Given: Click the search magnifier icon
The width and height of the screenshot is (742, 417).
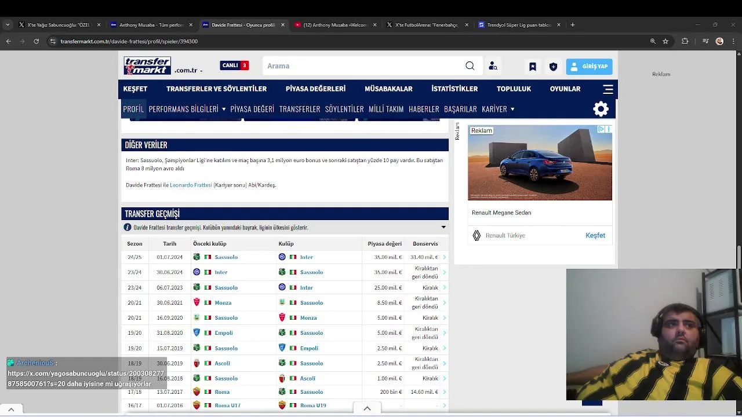Looking at the screenshot, I should click(470, 66).
